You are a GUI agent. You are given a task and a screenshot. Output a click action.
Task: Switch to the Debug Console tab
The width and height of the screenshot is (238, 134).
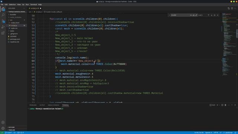(x=54, y=105)
